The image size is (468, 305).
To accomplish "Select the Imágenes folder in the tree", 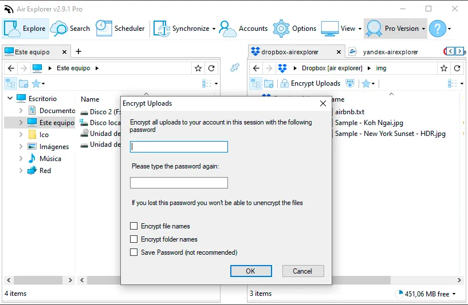I will pos(48,147).
